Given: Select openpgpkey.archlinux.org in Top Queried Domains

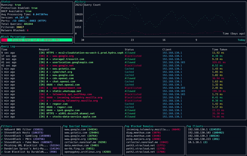Looking at the screenshot, I should (x=88, y=152).
